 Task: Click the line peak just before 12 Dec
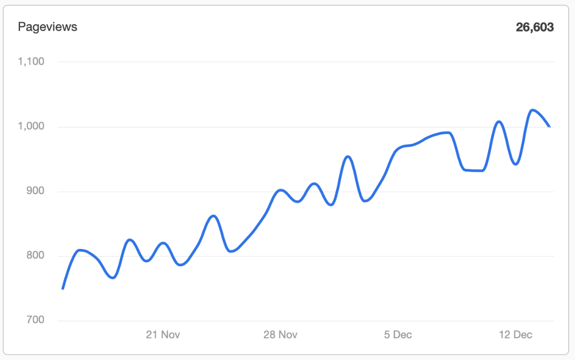499,122
